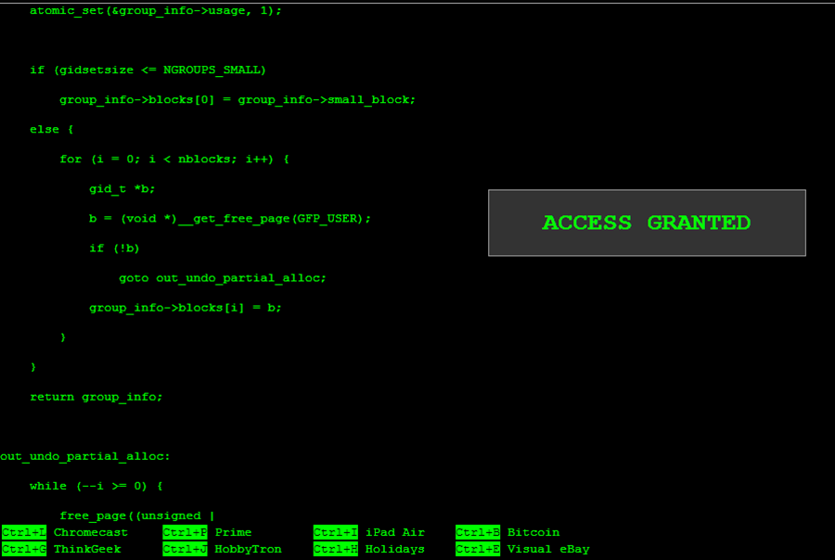Click the 'free_page((unsigned' line at the cursor
Viewport: 835px width, 560px height.
coord(137,515)
